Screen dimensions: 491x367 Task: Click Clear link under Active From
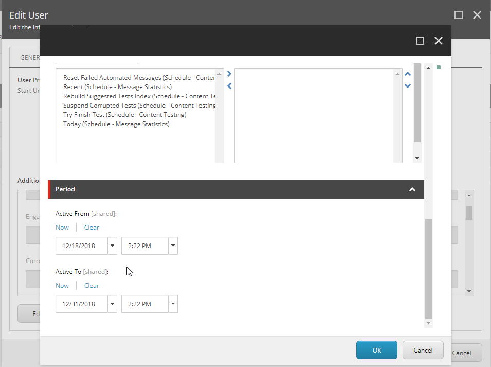point(92,228)
